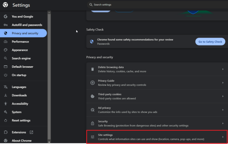This screenshot has height=144, width=228.
Task: Click the magnifier icon beside Search engine
Action: click(x=5, y=58)
